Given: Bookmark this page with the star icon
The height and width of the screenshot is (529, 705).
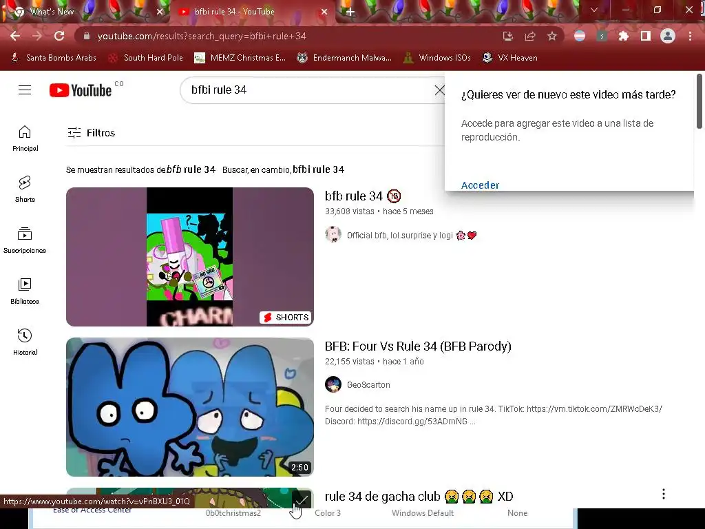Looking at the screenshot, I should 552,36.
